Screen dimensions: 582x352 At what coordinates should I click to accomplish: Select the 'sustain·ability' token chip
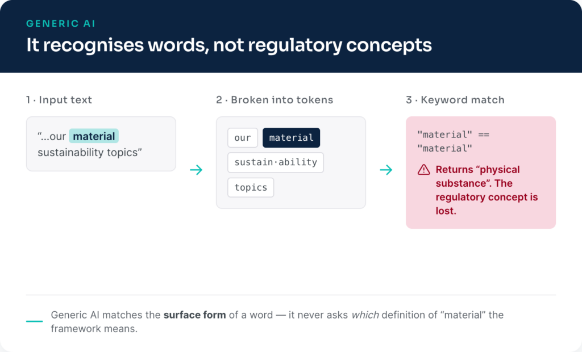click(276, 162)
